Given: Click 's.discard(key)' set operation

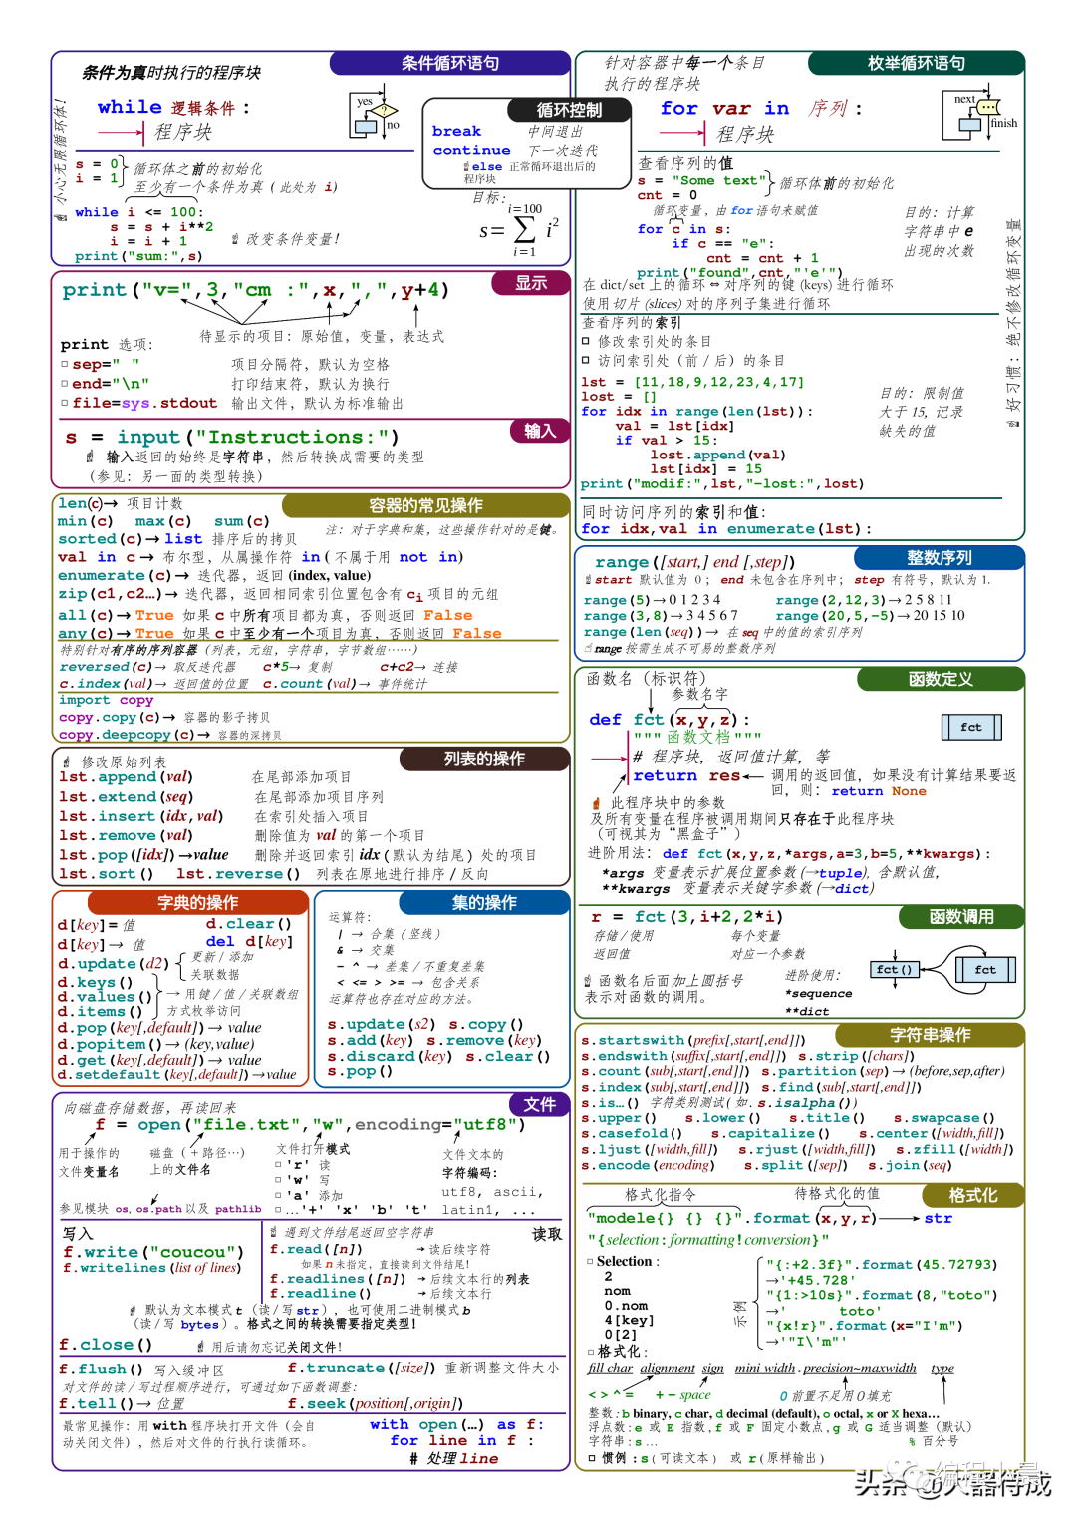Looking at the screenshot, I should point(390,1056).
